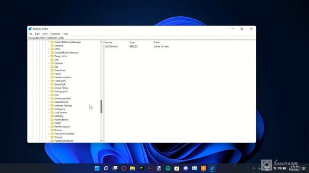Viewport: 309px width, 173px height.
Task: Click the Privacy folder icon
Action: click(52, 137)
